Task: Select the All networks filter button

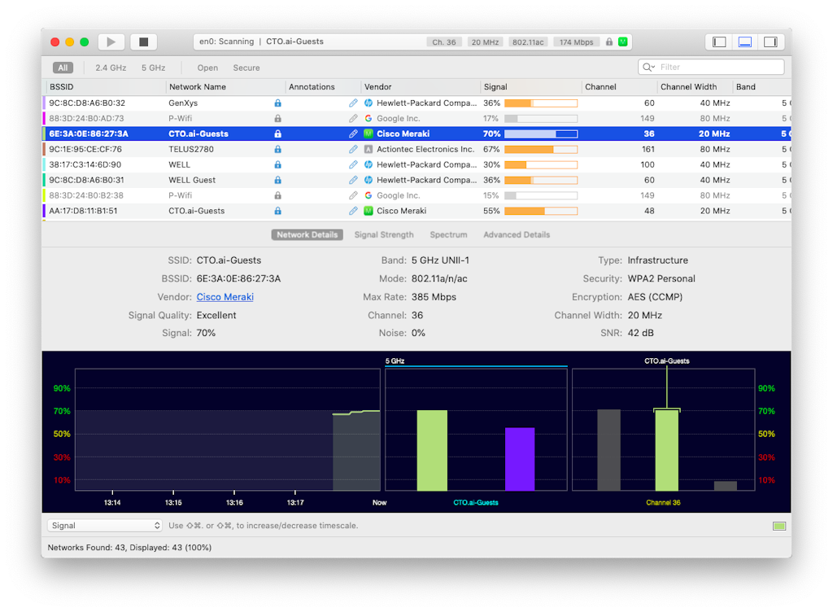Action: tap(63, 68)
